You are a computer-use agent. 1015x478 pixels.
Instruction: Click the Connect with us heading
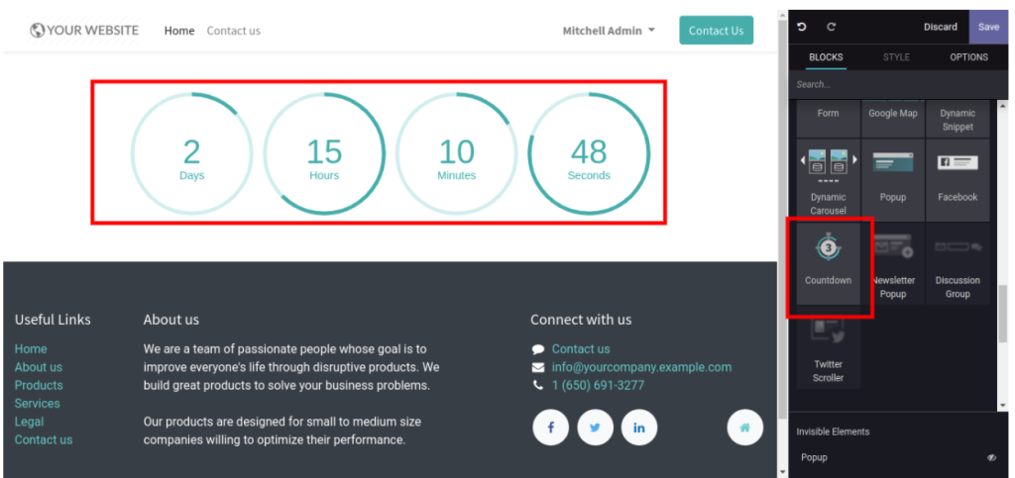coord(581,320)
